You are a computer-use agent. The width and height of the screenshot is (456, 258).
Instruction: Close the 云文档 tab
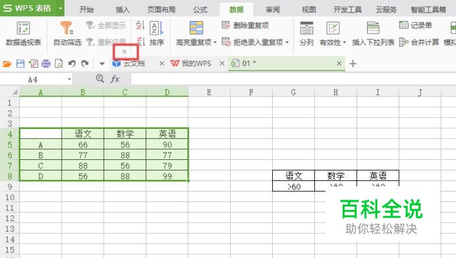pyautogui.click(x=161, y=63)
